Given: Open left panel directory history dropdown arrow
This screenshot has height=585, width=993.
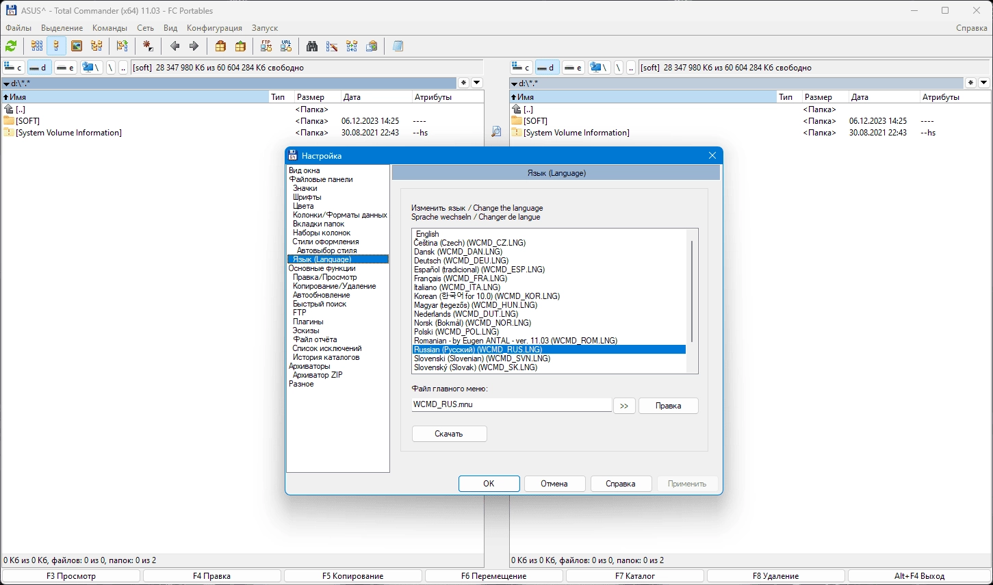Looking at the screenshot, I should 477,83.
